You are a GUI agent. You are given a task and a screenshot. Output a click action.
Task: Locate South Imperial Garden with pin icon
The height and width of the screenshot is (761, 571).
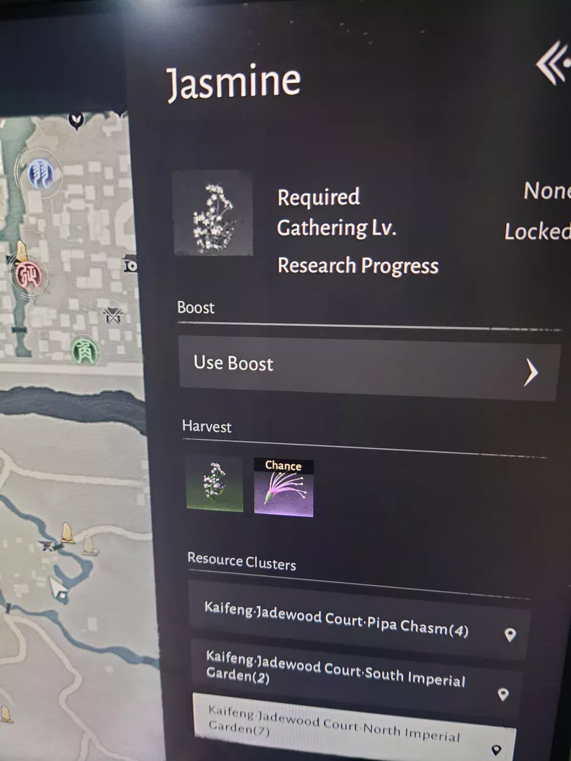pyautogui.click(x=503, y=694)
